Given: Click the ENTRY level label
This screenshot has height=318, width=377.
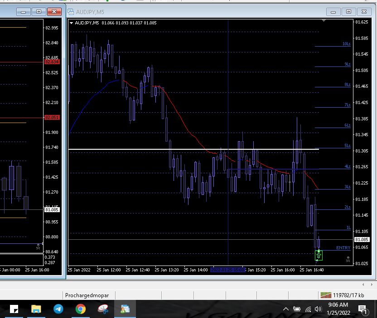Looking at the screenshot, I should [x=343, y=248].
